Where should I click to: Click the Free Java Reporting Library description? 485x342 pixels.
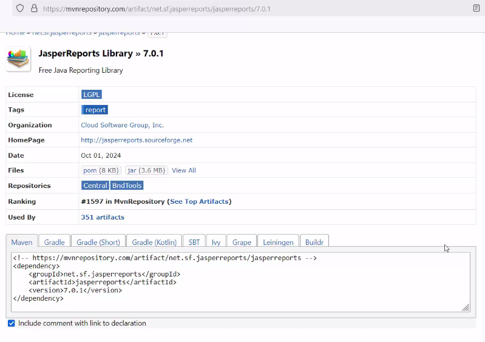click(x=81, y=70)
